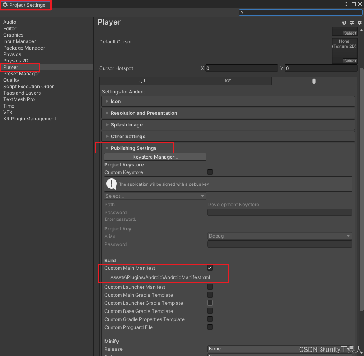Click the Project Key Password field
364x356 pixels.
point(279,244)
